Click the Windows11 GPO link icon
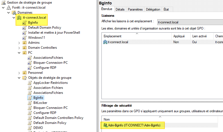223x132 pixels. (24, 38)
